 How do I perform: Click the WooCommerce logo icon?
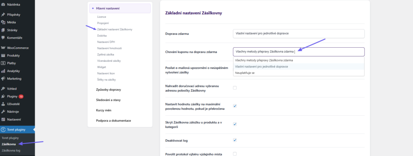point(3,48)
